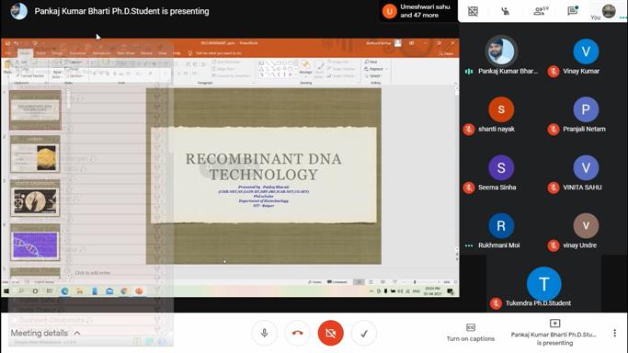
Task: Click presenter avatar in top bar
Action: point(18,11)
